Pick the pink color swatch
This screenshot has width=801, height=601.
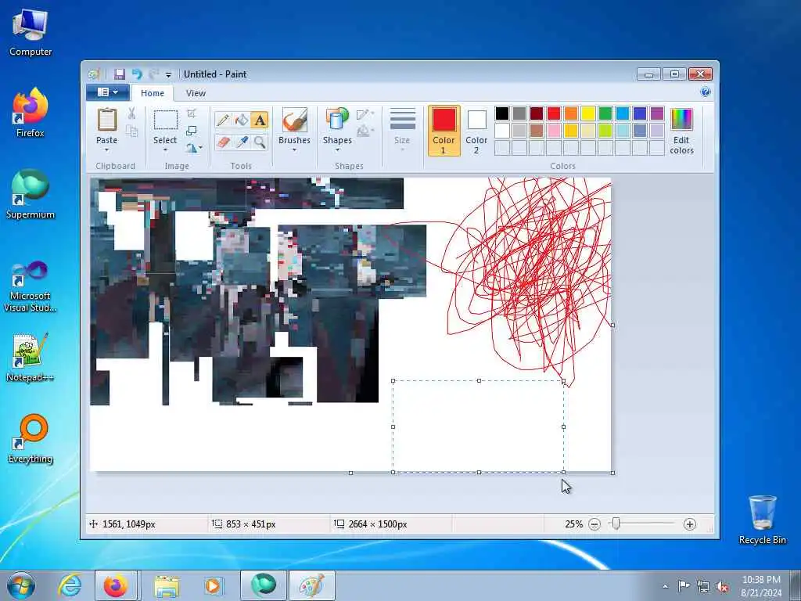554,131
